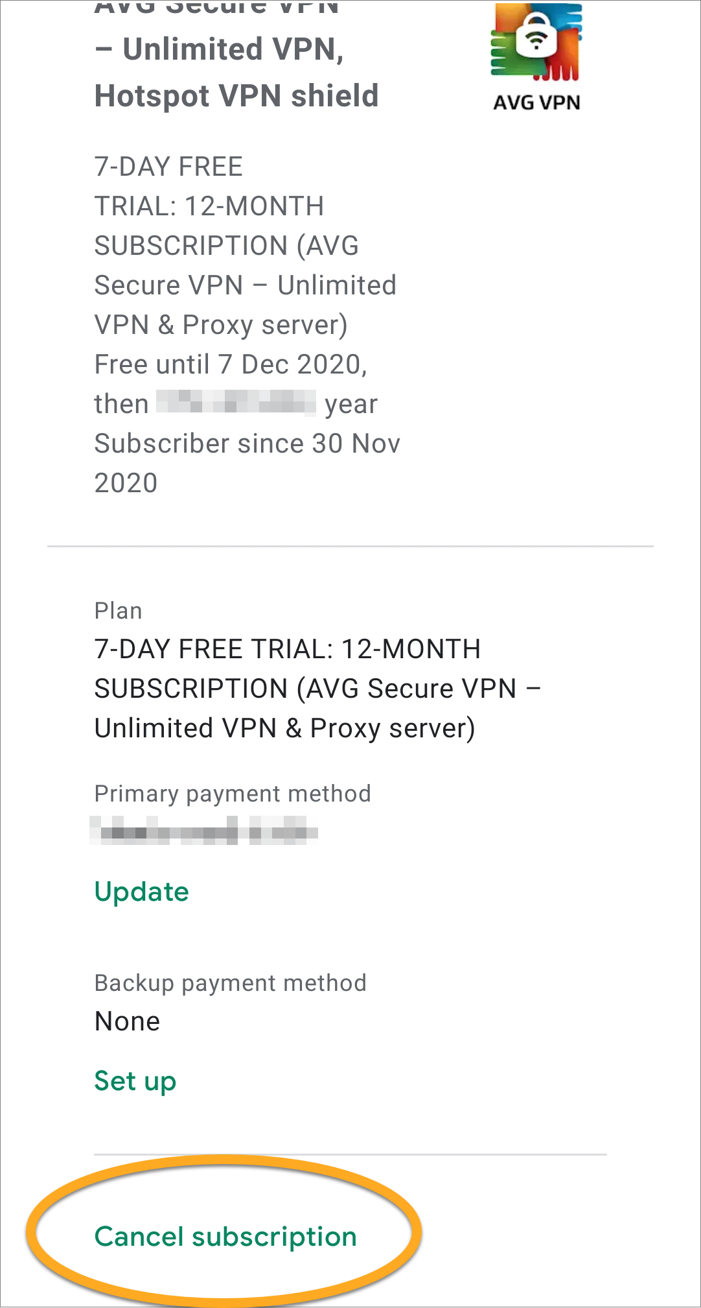
Task: Click 'Unlimited VPN & Proxy server)' plan line
Action: point(285,728)
